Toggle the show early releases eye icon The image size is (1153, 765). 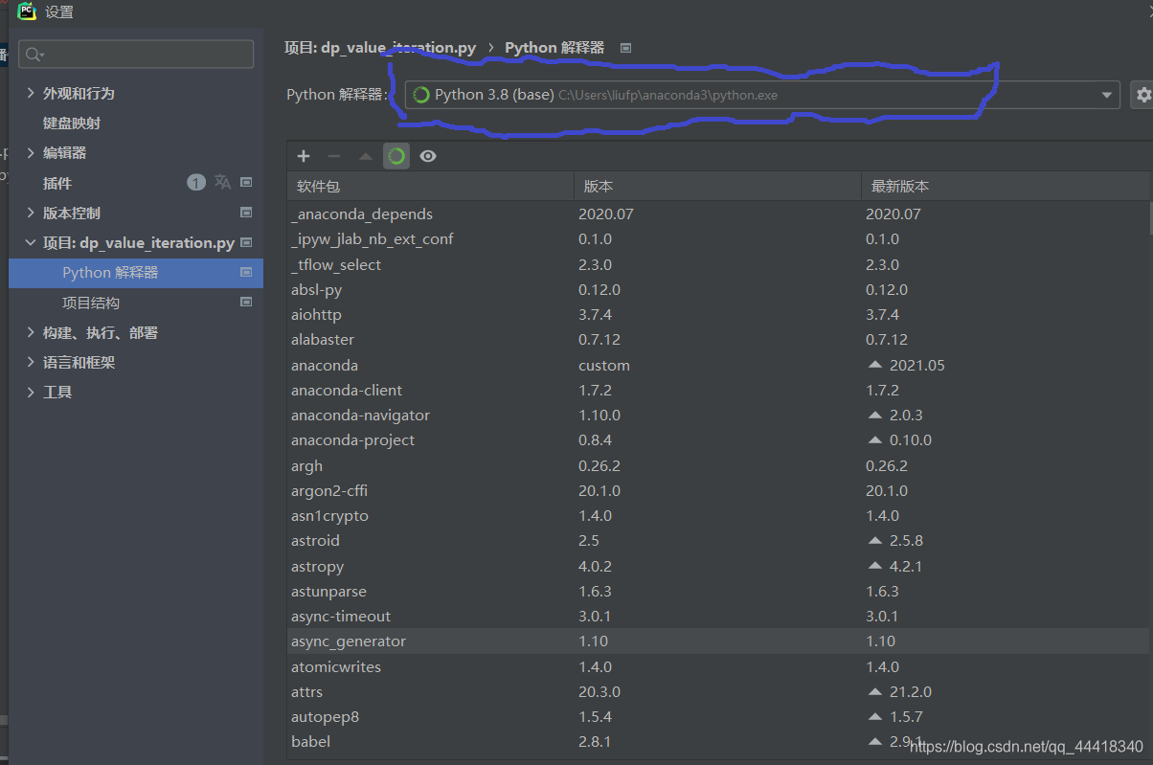click(x=428, y=156)
